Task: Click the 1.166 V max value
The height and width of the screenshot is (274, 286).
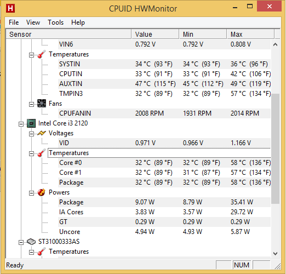Action: pyautogui.click(x=241, y=143)
